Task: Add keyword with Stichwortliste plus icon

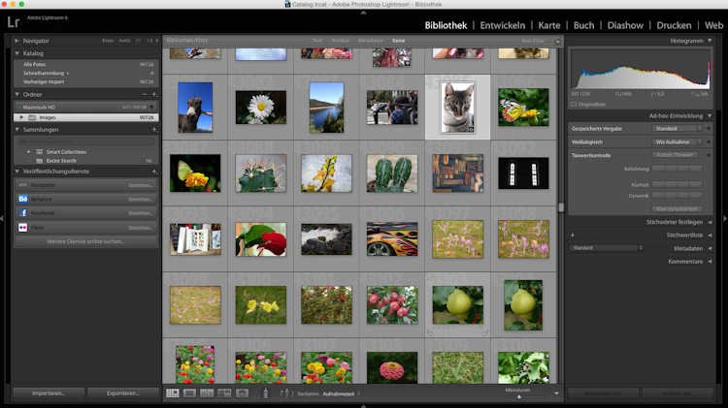Action: [x=573, y=235]
